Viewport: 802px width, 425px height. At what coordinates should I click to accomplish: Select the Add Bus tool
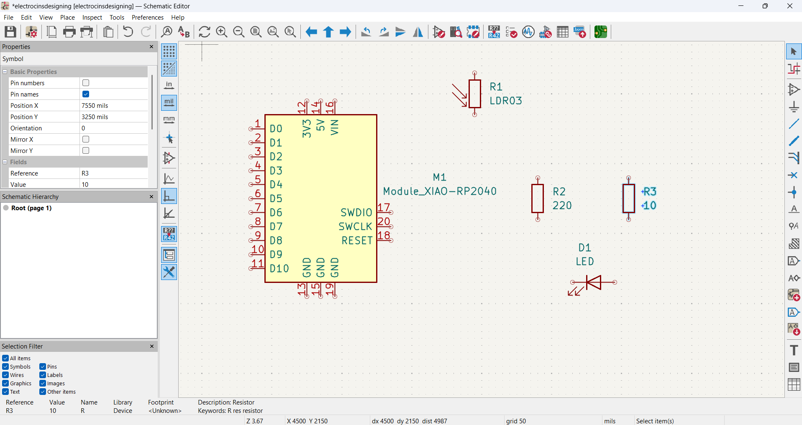pos(794,141)
